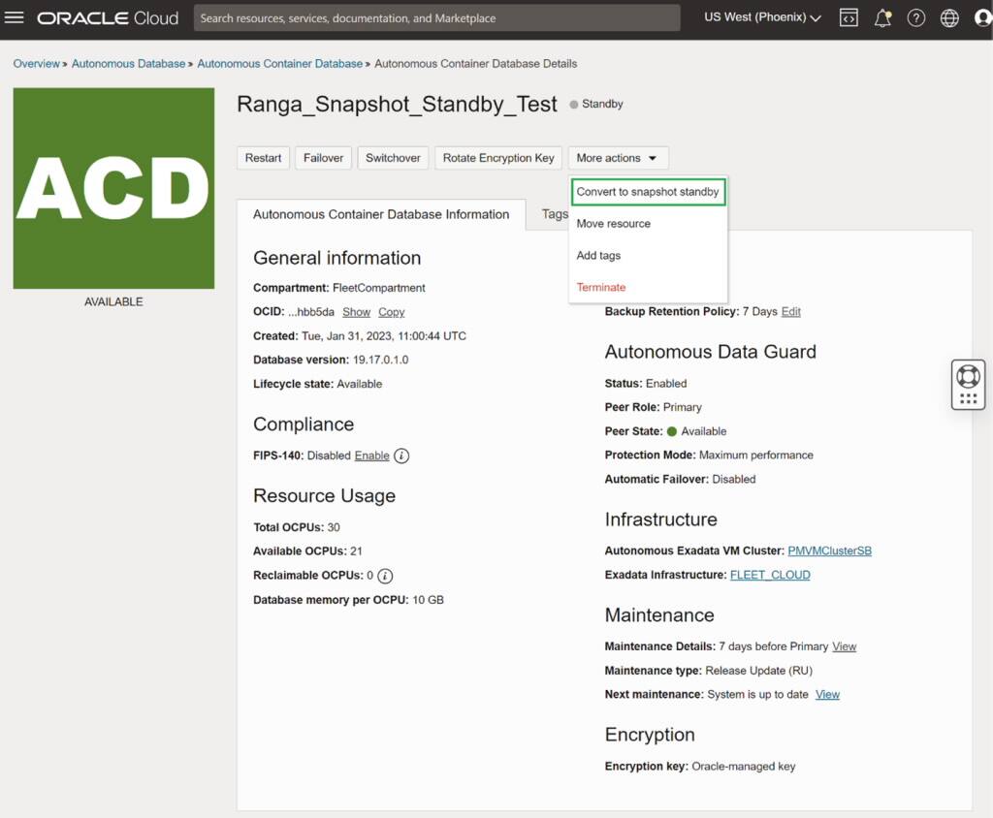993x818 pixels.
Task: Show the full OCID value
Action: (358, 312)
